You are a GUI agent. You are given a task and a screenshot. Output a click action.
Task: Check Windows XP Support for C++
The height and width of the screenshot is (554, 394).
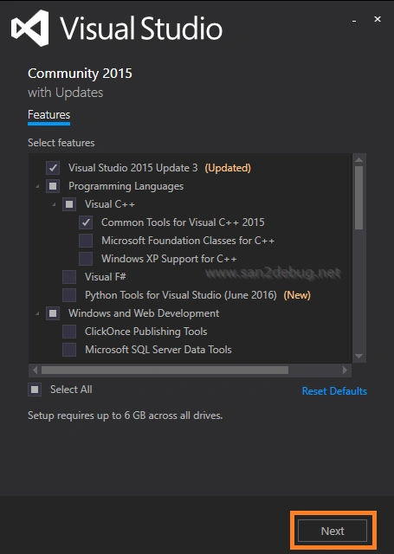click(x=86, y=259)
